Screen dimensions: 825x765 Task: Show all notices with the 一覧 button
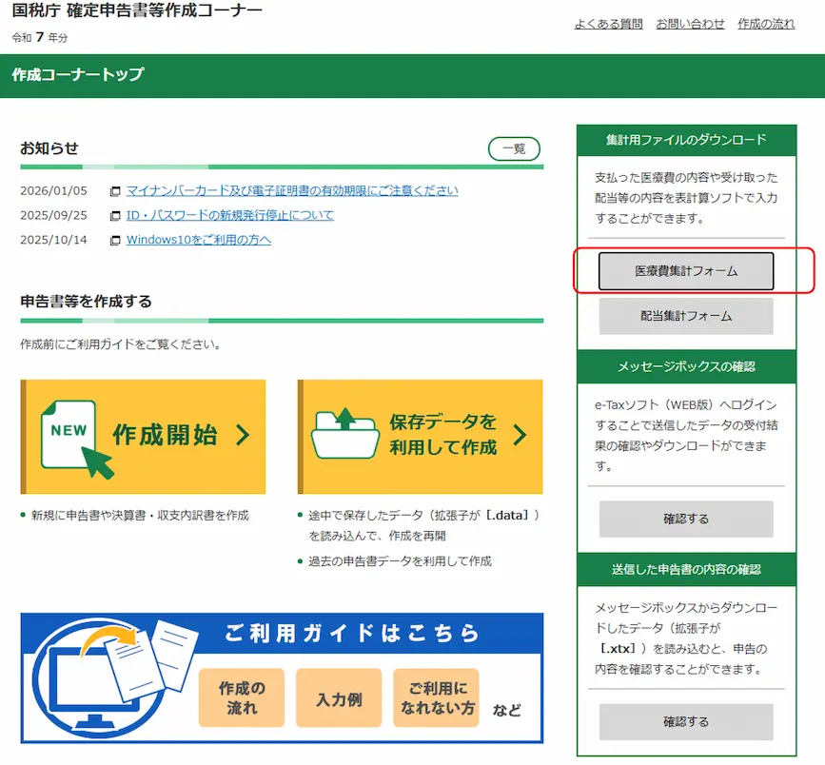(x=514, y=149)
